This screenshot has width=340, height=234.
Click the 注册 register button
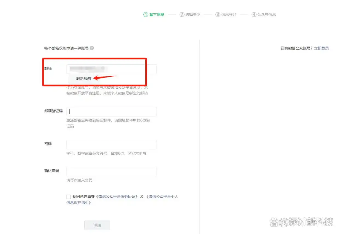tap(97, 225)
